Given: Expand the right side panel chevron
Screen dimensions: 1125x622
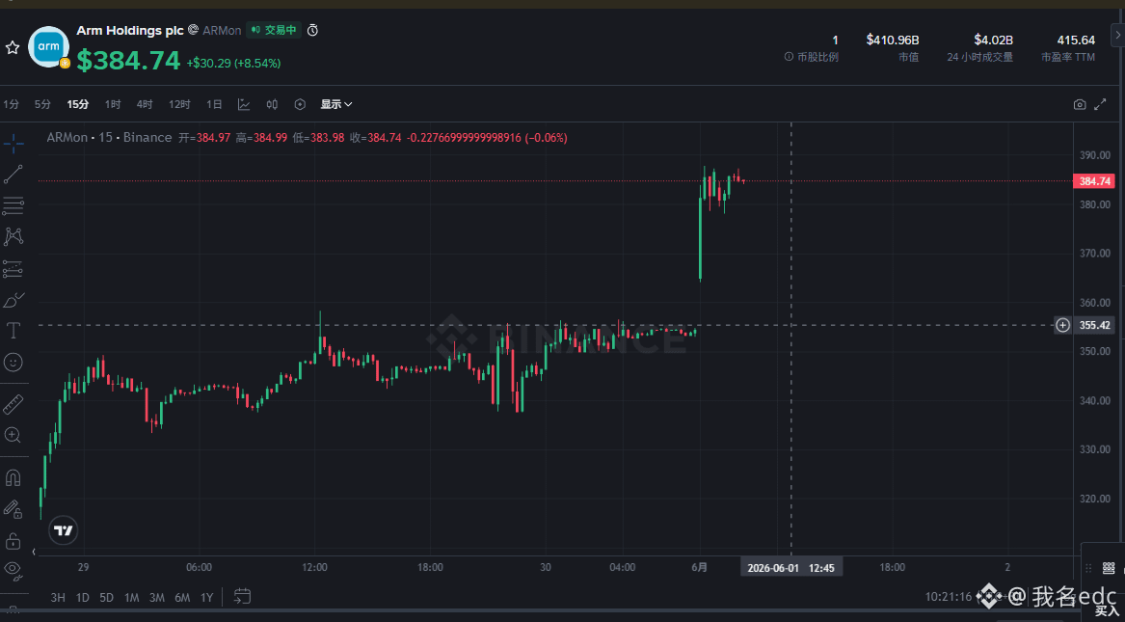Looking at the screenshot, I should click(x=1117, y=35).
